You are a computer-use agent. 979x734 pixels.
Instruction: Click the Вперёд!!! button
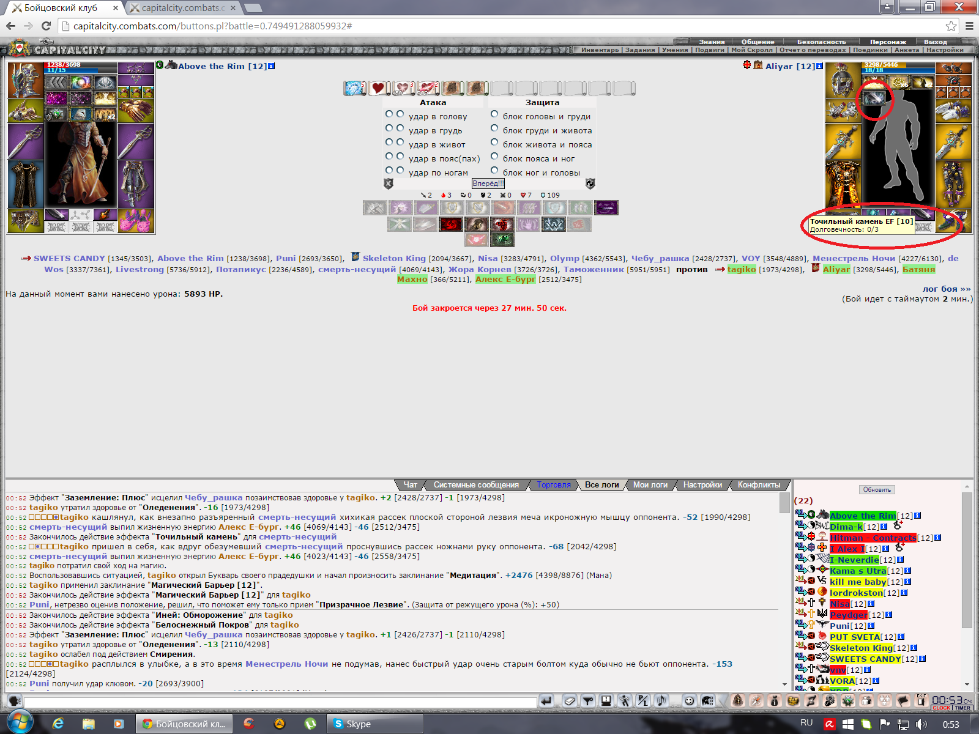[x=488, y=183]
